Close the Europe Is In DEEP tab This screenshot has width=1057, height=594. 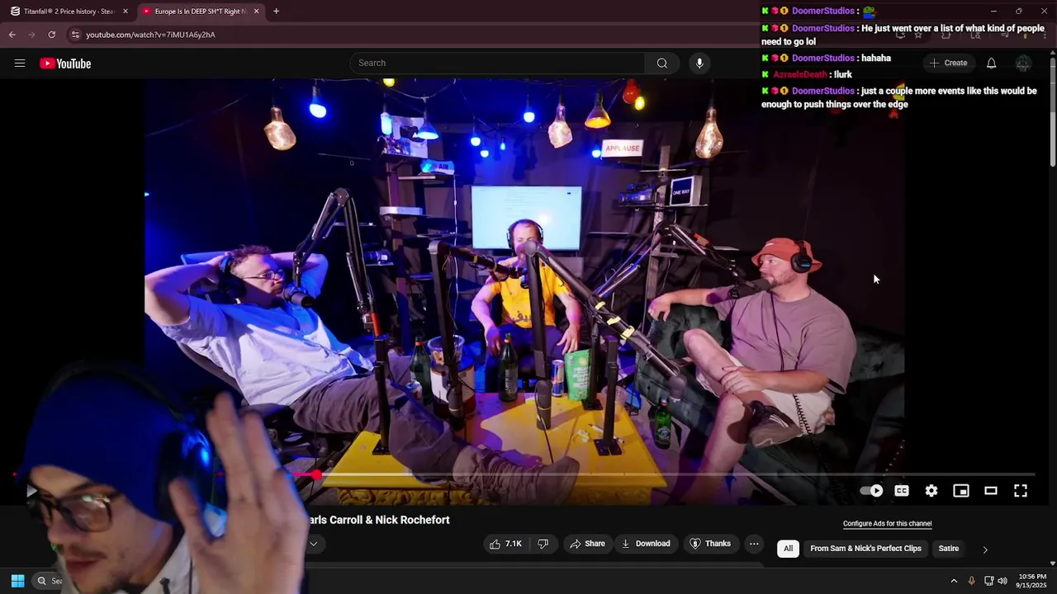click(256, 12)
